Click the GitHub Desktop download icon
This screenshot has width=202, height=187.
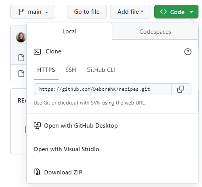pyautogui.click(x=37, y=125)
